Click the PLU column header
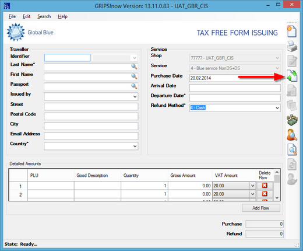Screen dimensions: 303x251 [51, 175]
